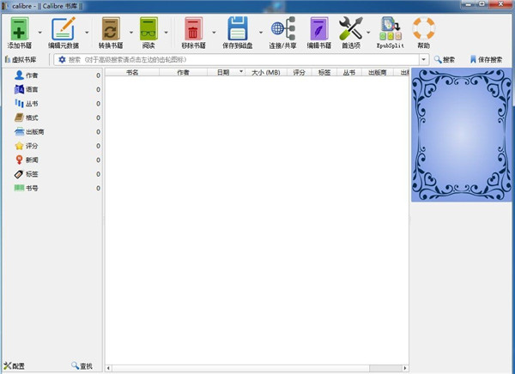Expand dropdown arrow next to 编辑元数据
Image resolution: width=515 pixels, height=374 pixels.
87,33
